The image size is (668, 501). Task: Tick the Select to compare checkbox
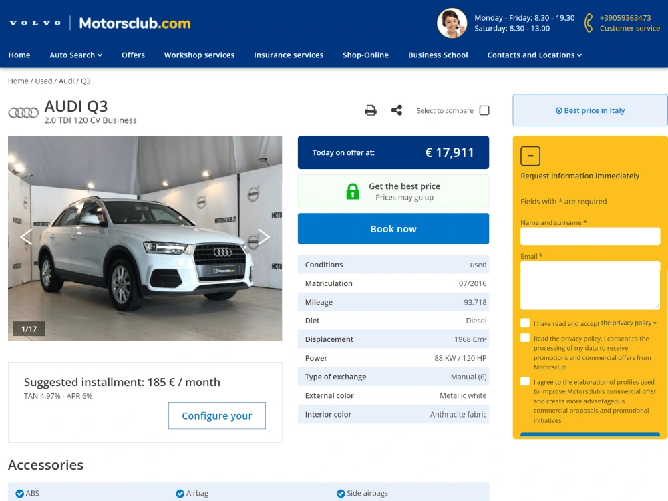tap(484, 110)
